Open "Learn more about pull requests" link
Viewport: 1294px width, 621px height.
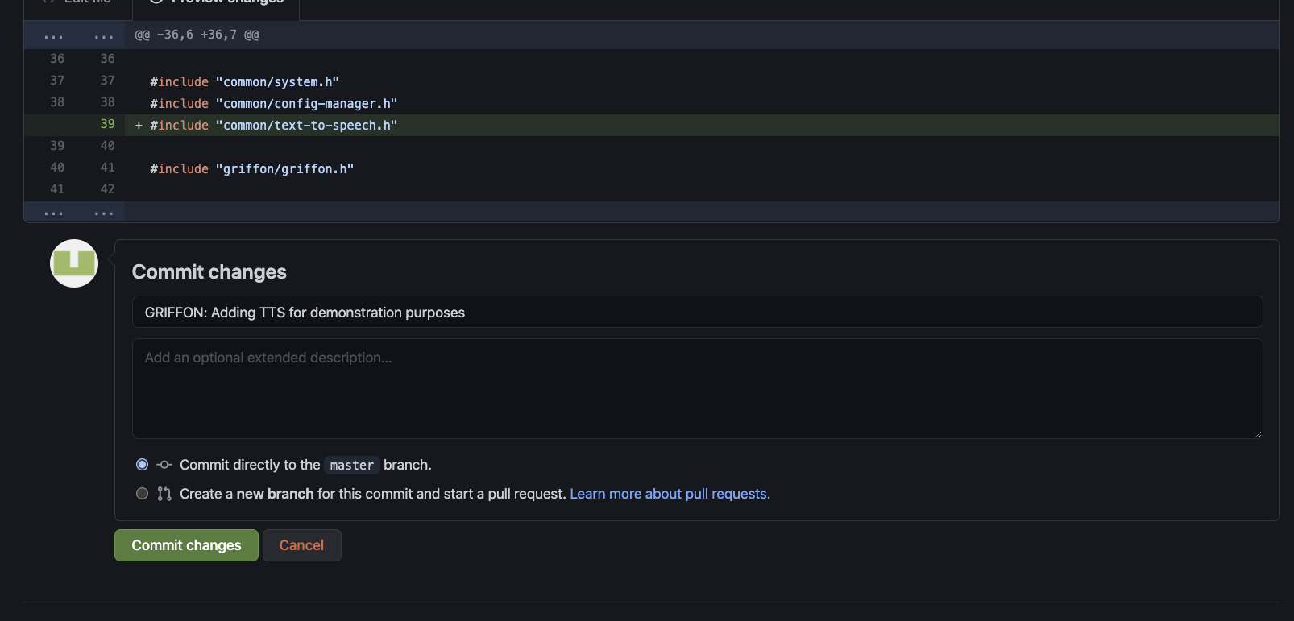[x=670, y=494]
